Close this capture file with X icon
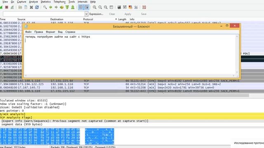The height and width of the screenshot is (148, 264). point(31,7)
